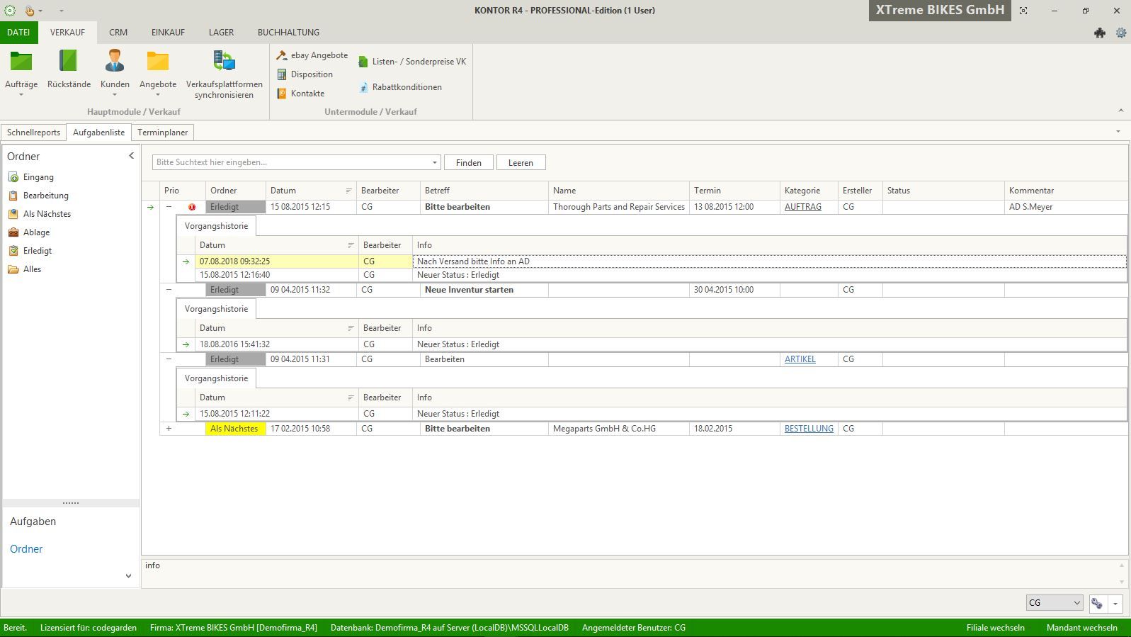Expand the Megaparts GmbH task row
1131x637 pixels.
pyautogui.click(x=169, y=429)
